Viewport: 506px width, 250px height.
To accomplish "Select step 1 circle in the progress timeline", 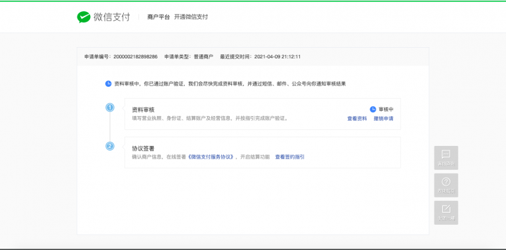I will [110, 107].
